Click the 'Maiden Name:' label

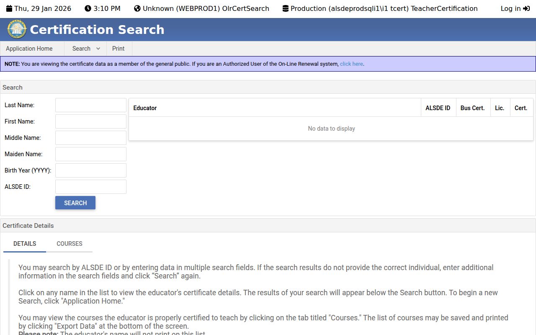pyautogui.click(x=23, y=154)
